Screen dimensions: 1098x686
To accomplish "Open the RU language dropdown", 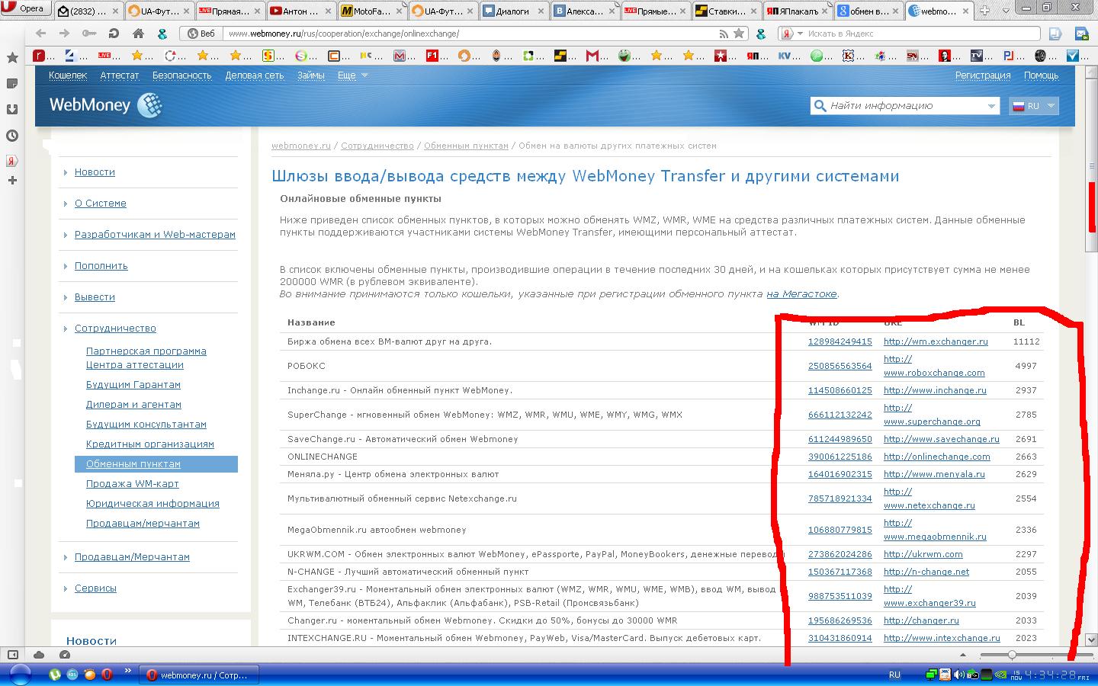I will pos(1034,106).
